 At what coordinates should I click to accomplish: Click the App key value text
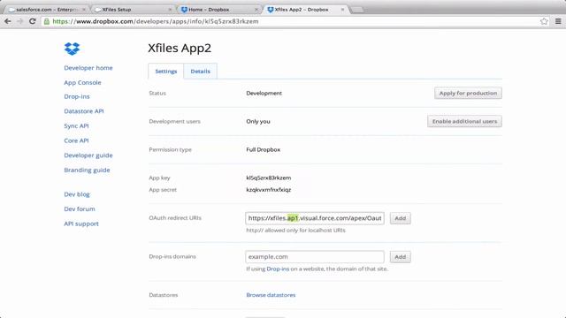tap(269, 178)
